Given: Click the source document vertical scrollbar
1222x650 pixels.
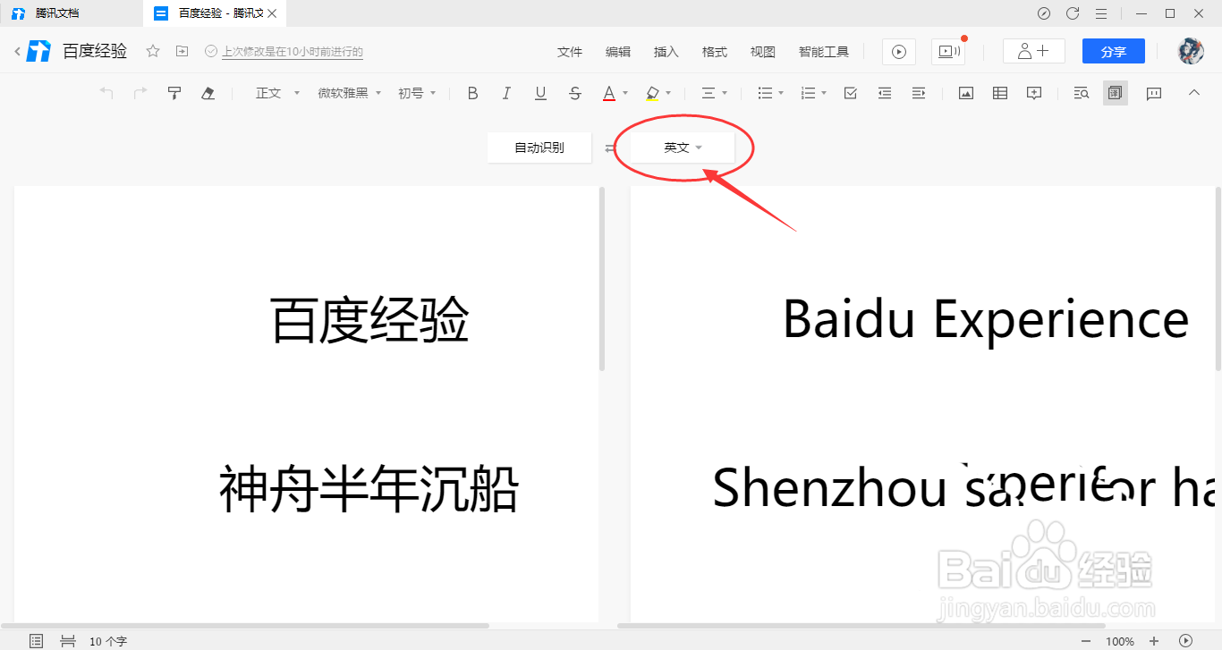Looking at the screenshot, I should 602,278.
